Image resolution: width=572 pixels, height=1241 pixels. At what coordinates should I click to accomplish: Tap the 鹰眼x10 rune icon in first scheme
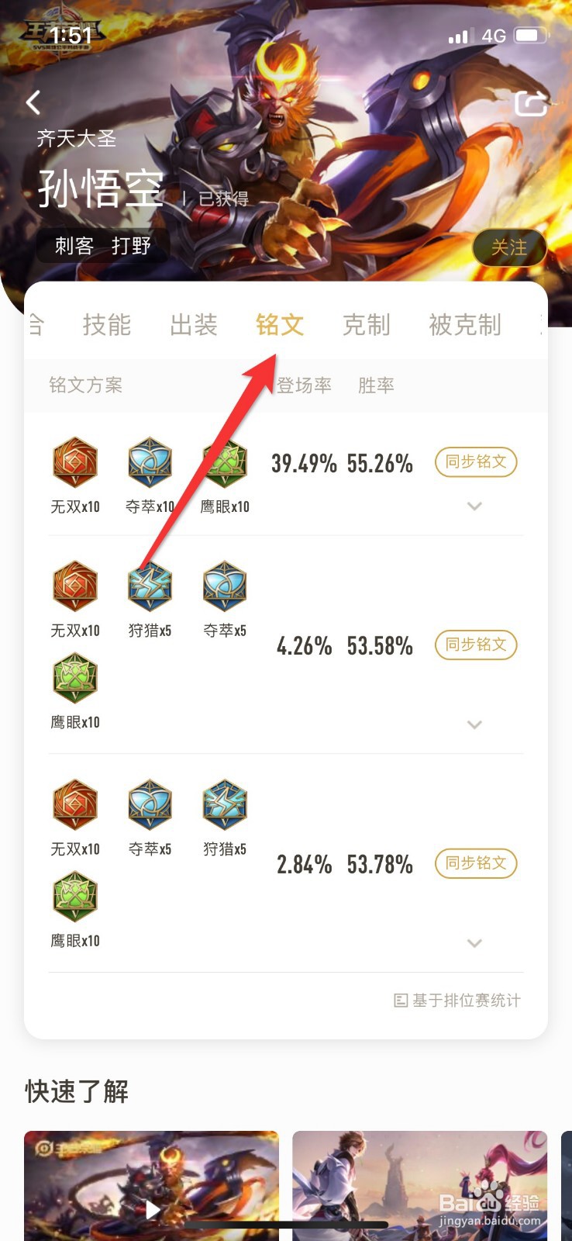[x=225, y=461]
